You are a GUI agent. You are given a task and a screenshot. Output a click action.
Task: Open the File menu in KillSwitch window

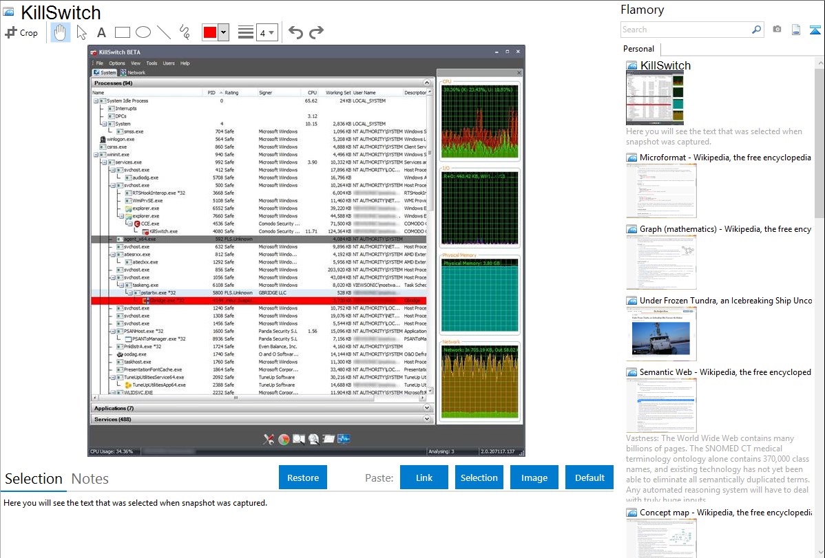point(99,63)
